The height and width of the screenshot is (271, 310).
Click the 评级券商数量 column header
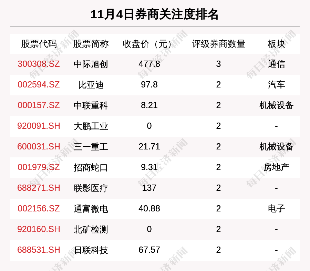pyautogui.click(x=218, y=44)
